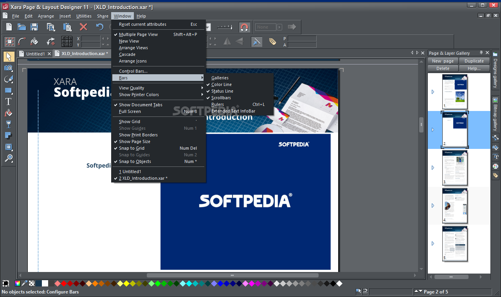This screenshot has width=501, height=297.
Task: Open the color editor rainbow icon
Action: point(18,283)
